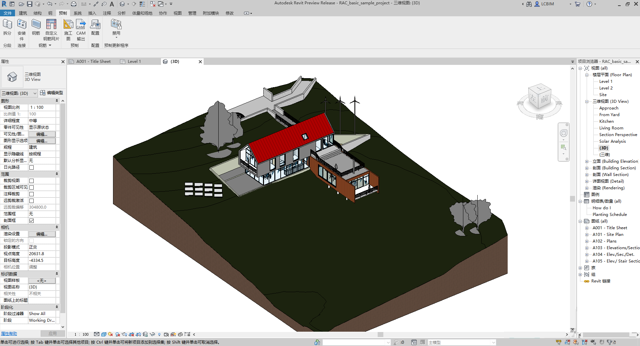
Task: Click the full navigation wheel icon
Action: click(x=563, y=133)
